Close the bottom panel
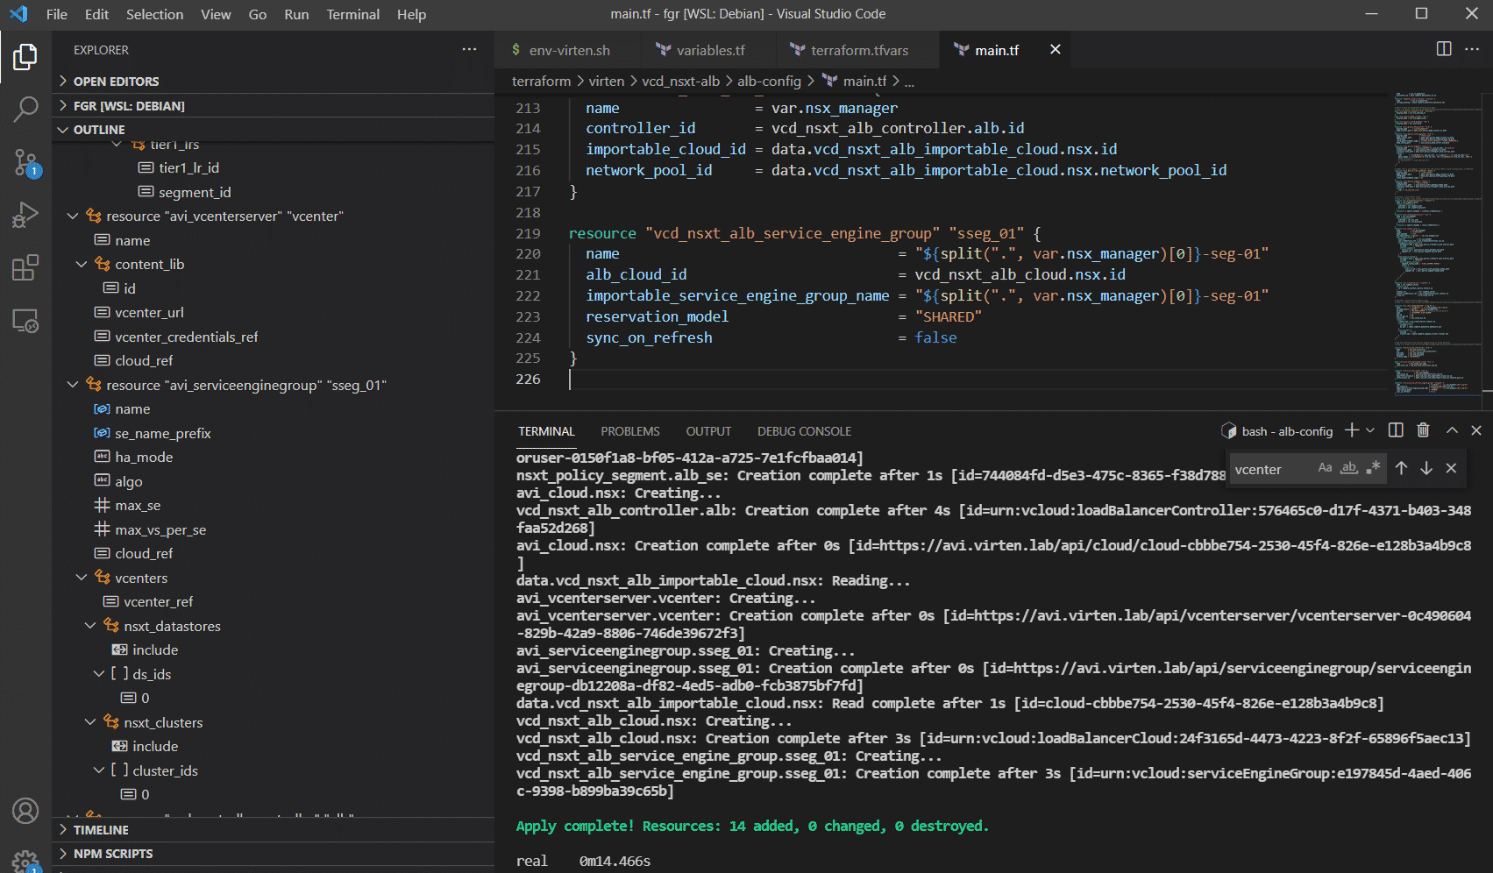The image size is (1493, 873). tap(1476, 430)
